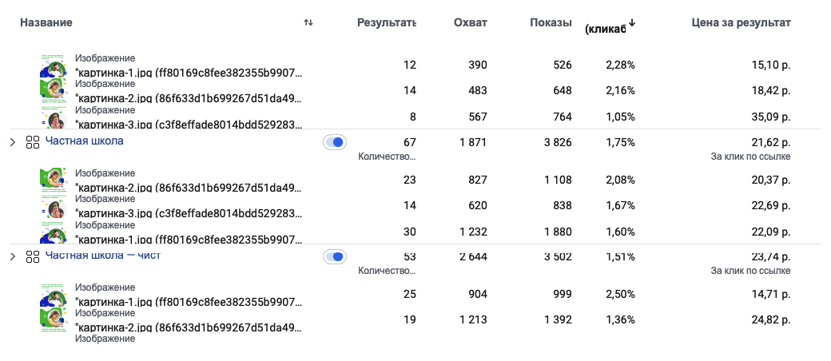This screenshot has width=831, height=361.
Task: Select the картинка-1.jpg ad name with 1 232 reach
Action: pyautogui.click(x=188, y=238)
